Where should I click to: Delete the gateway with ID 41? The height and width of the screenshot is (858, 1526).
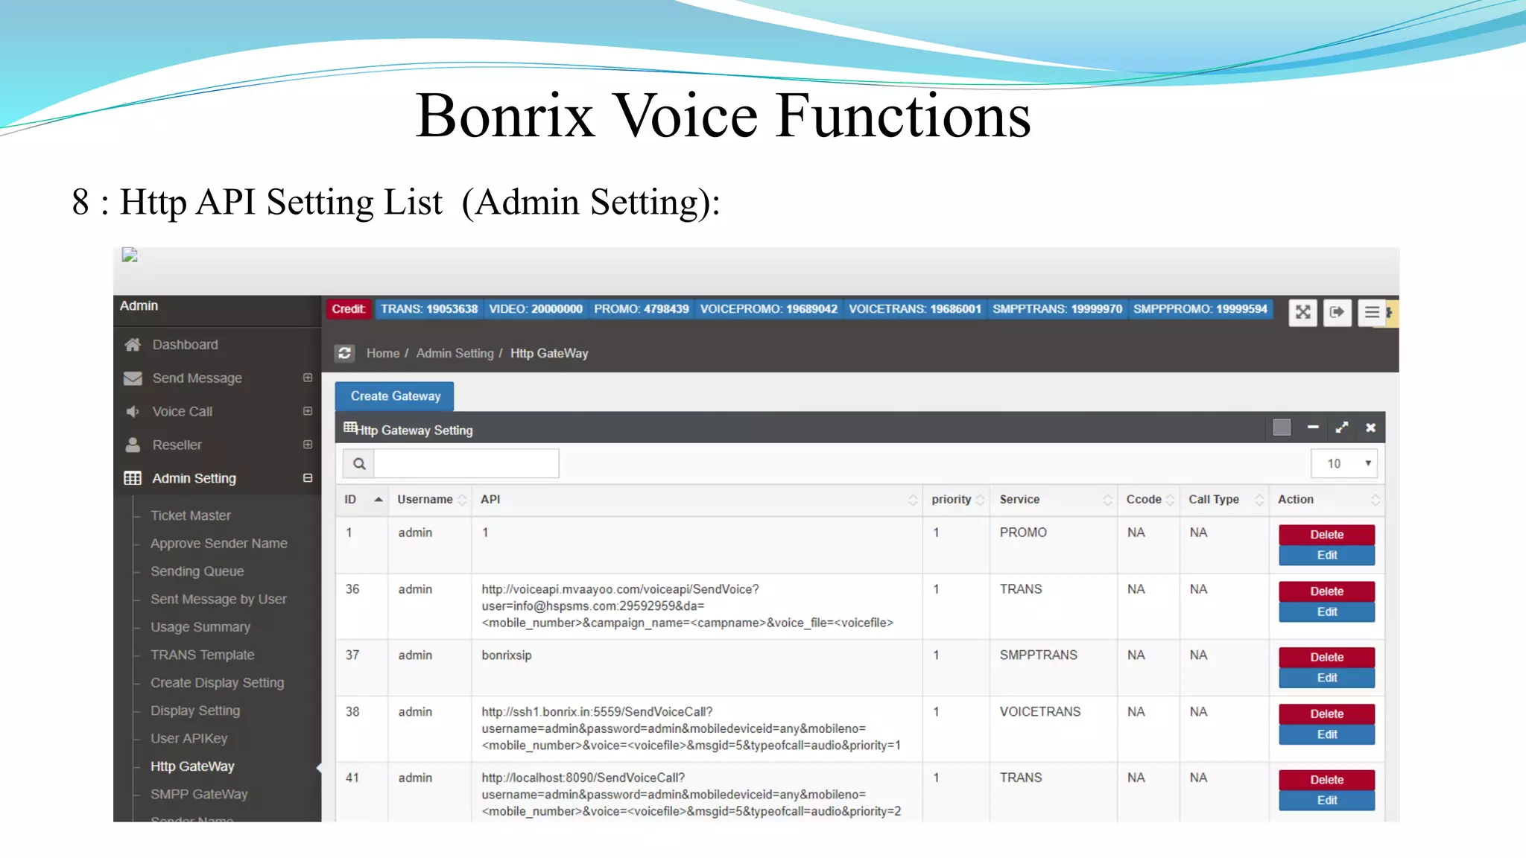(1327, 780)
